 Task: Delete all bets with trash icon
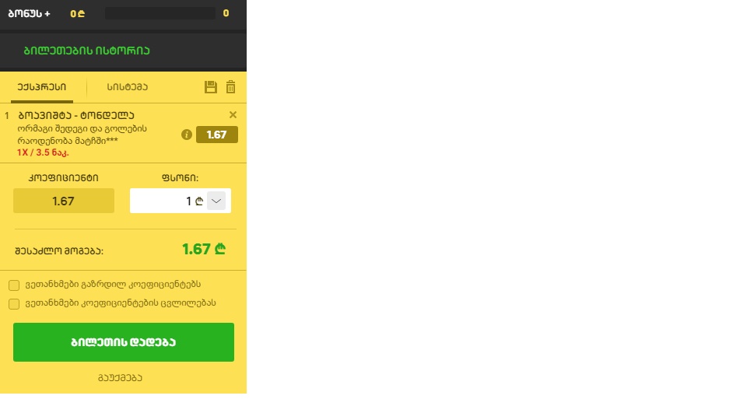230,86
